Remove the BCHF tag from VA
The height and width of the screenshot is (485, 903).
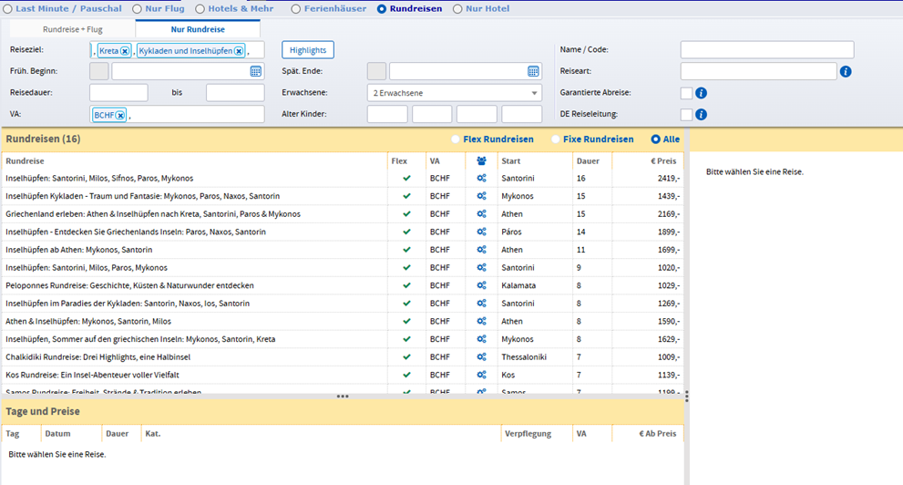click(x=119, y=115)
